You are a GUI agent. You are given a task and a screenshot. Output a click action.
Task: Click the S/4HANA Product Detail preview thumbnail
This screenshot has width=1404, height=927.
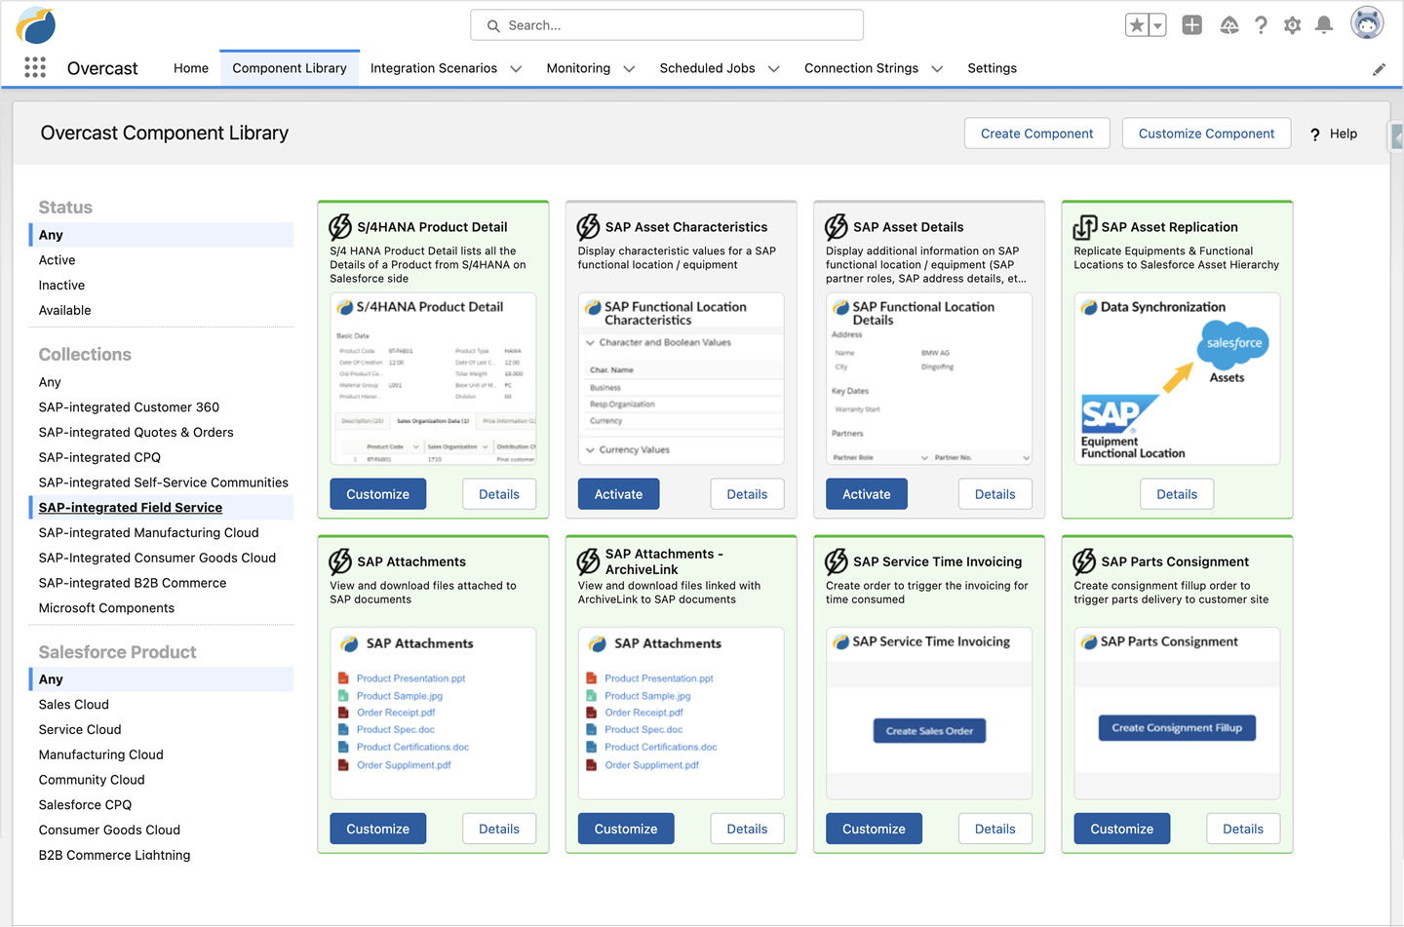click(433, 379)
